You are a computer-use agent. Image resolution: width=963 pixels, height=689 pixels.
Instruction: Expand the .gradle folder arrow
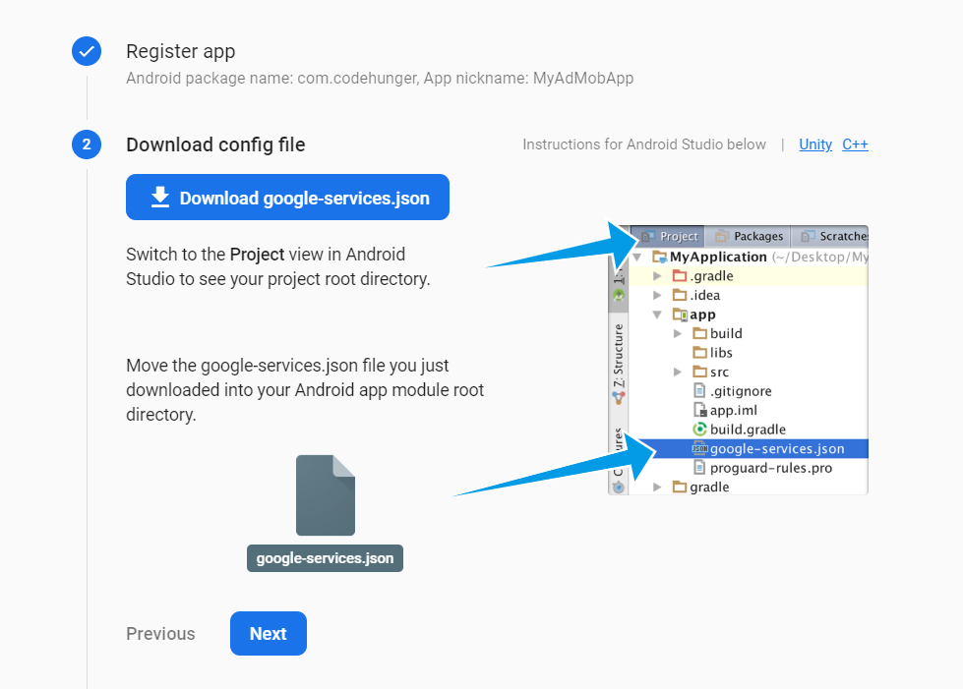(x=657, y=276)
